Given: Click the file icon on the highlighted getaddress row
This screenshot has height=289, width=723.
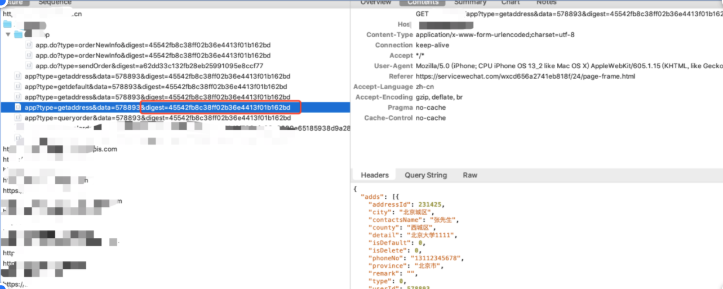Looking at the screenshot, I should [18, 108].
